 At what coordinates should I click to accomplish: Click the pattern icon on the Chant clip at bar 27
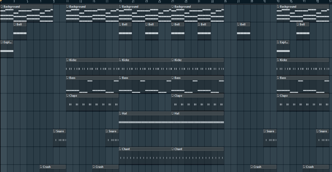(x=173, y=149)
